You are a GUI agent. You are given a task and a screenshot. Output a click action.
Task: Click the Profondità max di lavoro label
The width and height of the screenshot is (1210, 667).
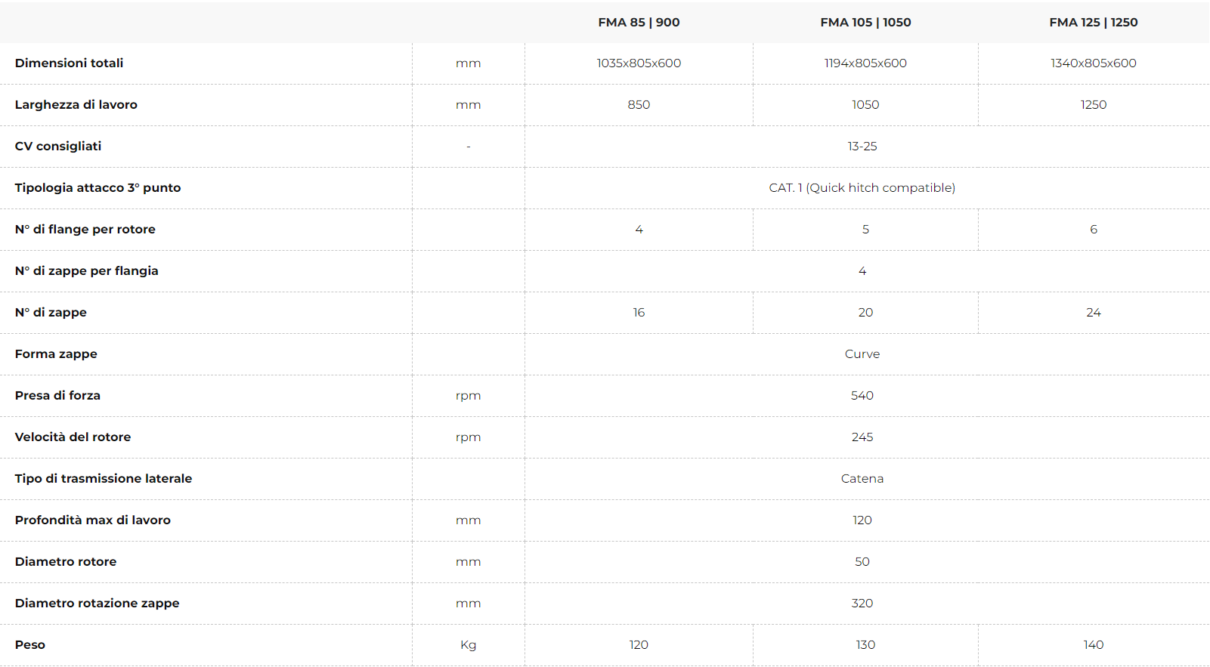pyautogui.click(x=92, y=520)
